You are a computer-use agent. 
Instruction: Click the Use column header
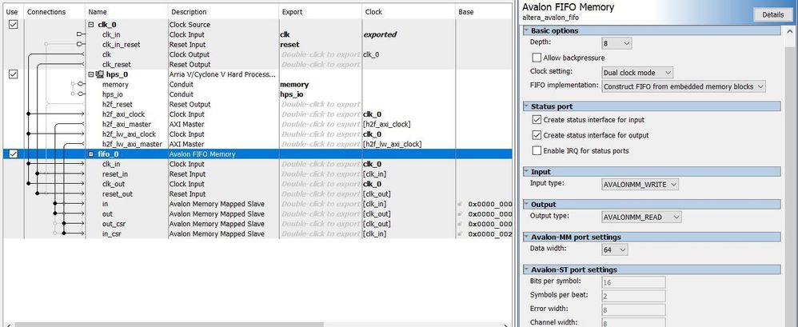pyautogui.click(x=13, y=12)
